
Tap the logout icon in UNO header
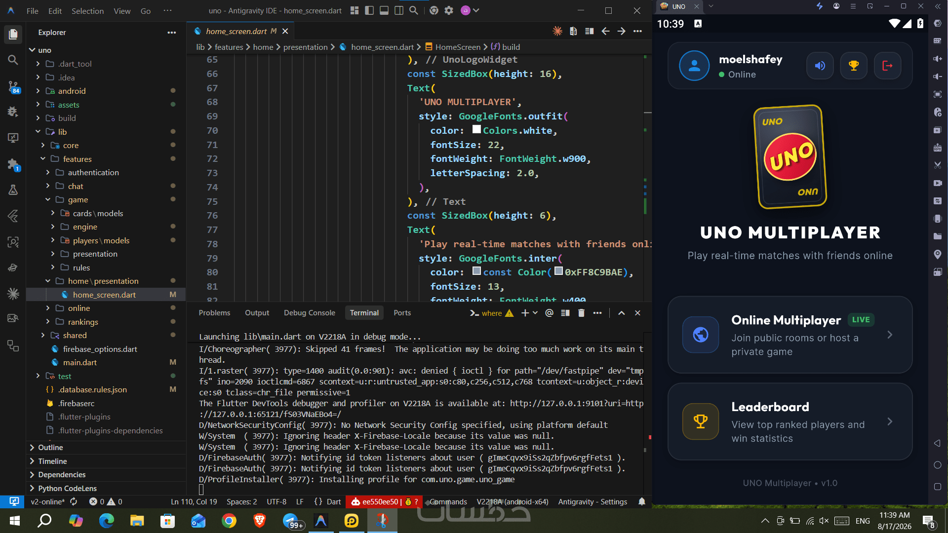coord(887,66)
